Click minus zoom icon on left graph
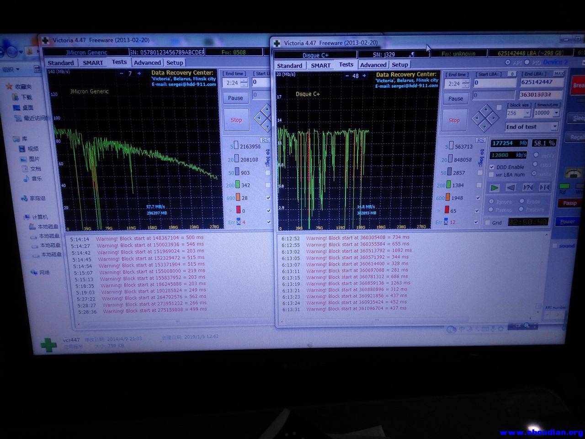Screen dimensions: 585x439 pos(122,73)
